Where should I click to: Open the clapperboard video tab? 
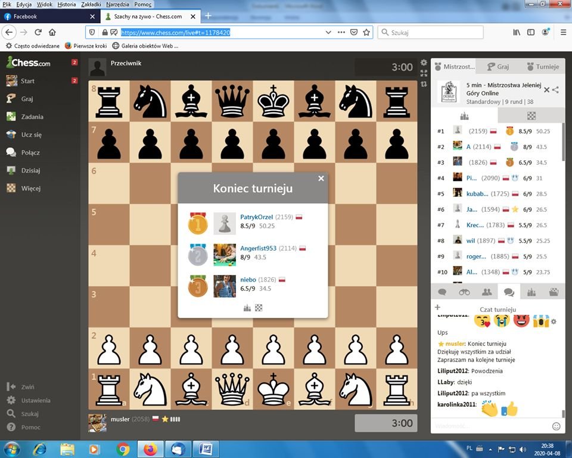554,292
